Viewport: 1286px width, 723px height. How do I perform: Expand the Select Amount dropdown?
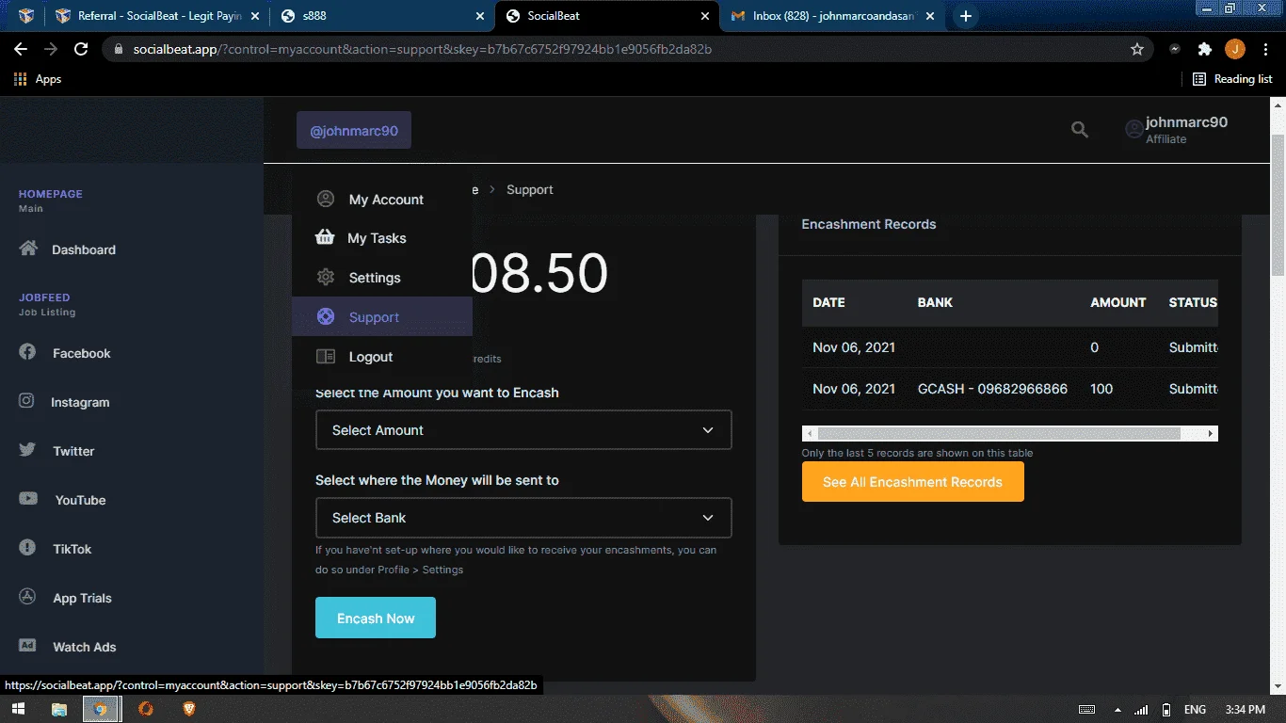(x=523, y=430)
